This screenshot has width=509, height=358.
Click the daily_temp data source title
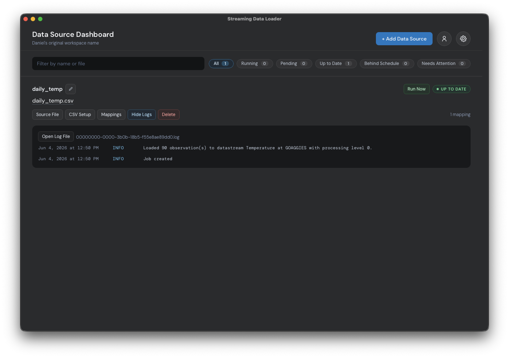pos(47,89)
